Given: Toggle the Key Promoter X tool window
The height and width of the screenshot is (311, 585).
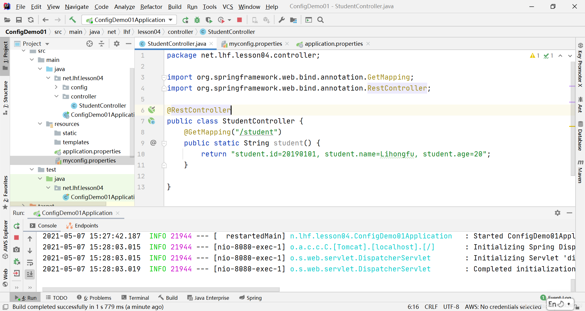Looking at the screenshot, I should (580, 65).
